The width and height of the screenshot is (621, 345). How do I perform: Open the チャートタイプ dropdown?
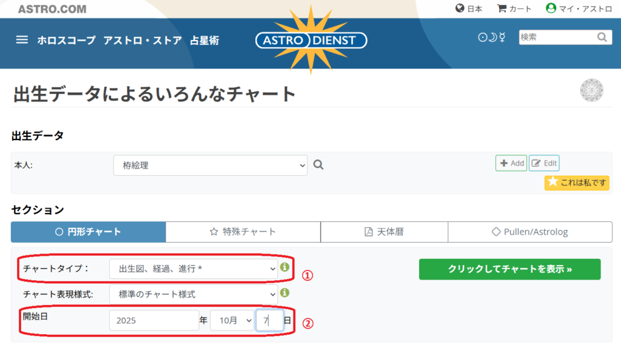pyautogui.click(x=193, y=269)
